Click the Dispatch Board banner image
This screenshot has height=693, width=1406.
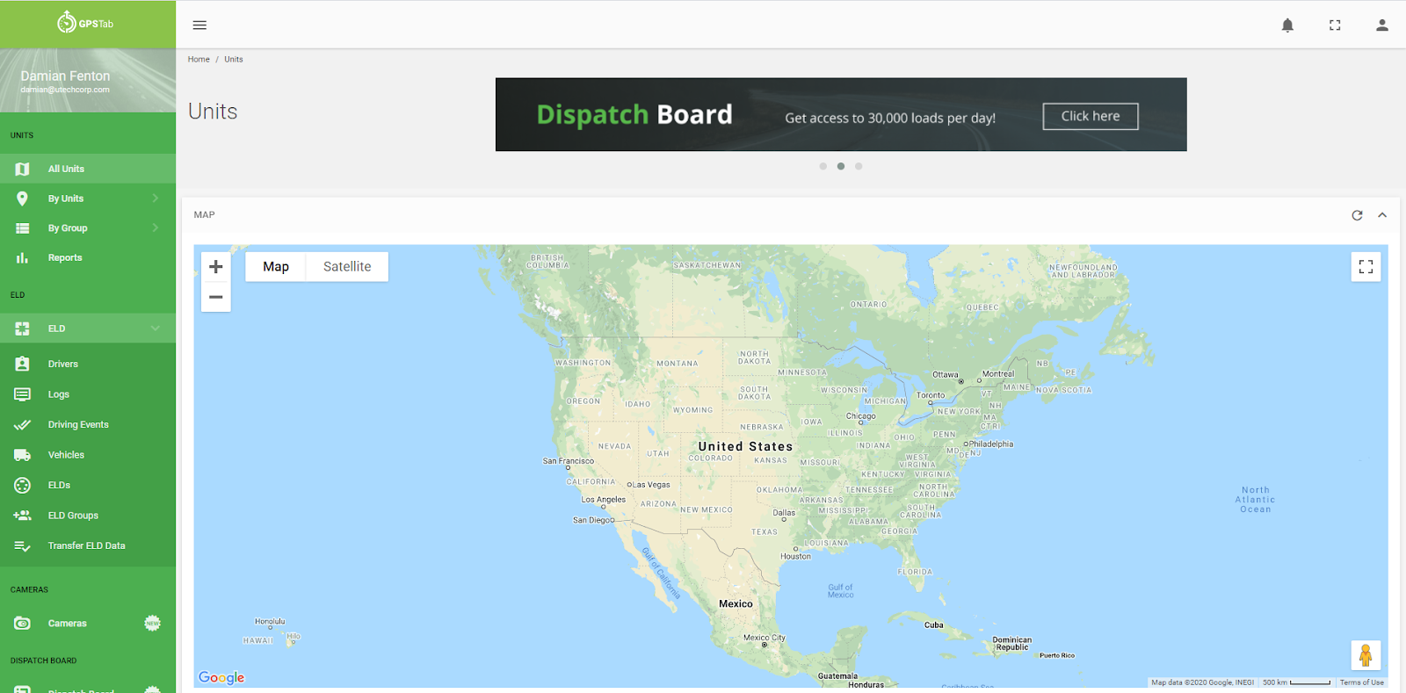[x=841, y=114]
